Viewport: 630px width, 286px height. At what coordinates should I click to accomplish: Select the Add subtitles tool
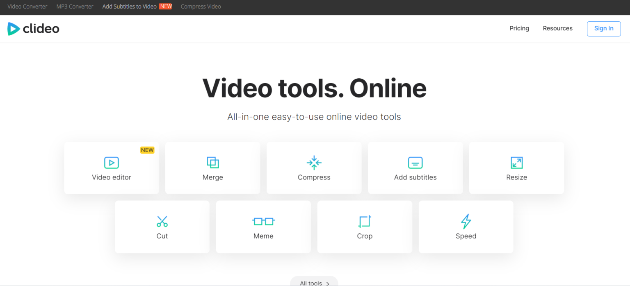(x=415, y=168)
